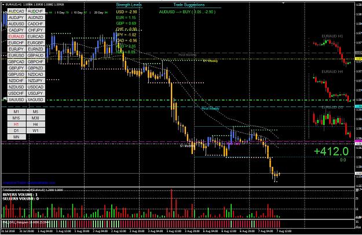Switch chart to AUDJPY
Screen dimensions: 362x235
(x=16, y=17)
